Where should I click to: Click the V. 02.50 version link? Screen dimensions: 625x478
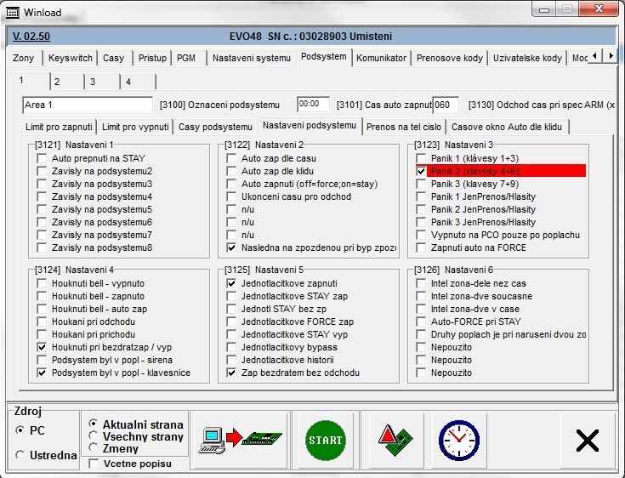[31, 37]
